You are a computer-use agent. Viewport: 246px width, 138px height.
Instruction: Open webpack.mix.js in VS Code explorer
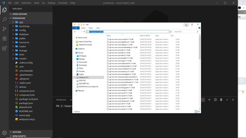(x=27, y=119)
